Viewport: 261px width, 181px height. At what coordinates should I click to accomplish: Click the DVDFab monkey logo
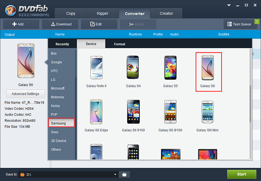click(x=11, y=10)
